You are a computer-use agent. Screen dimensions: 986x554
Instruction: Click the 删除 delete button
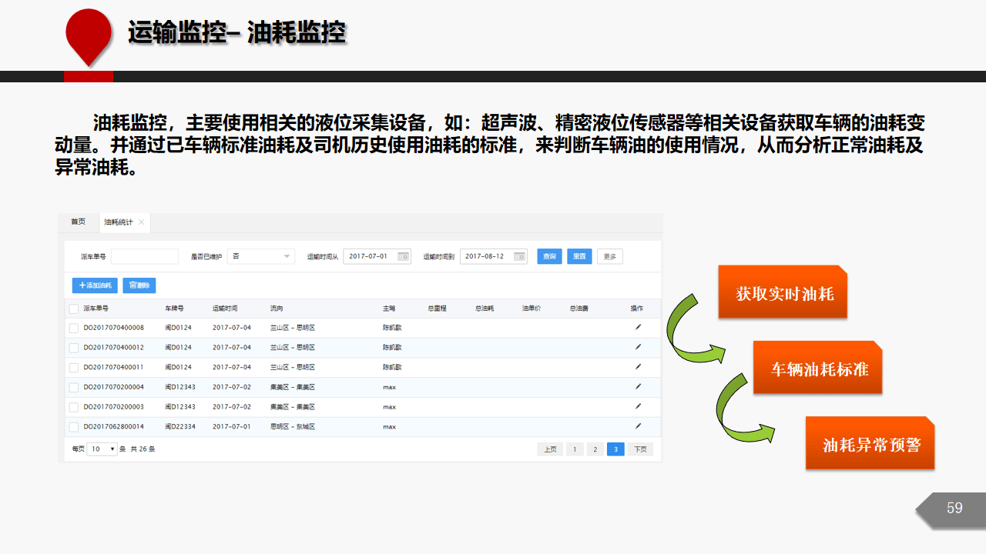pyautogui.click(x=139, y=285)
